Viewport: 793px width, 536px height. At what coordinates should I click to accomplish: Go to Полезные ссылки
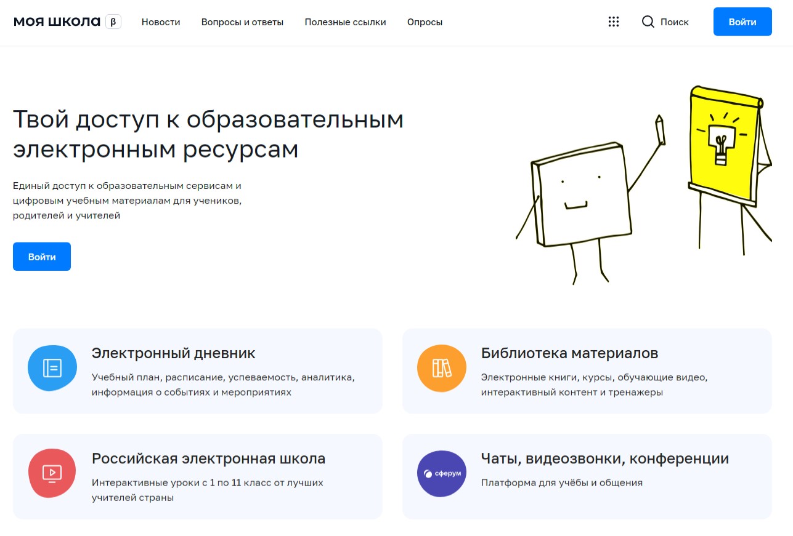pyautogui.click(x=345, y=22)
